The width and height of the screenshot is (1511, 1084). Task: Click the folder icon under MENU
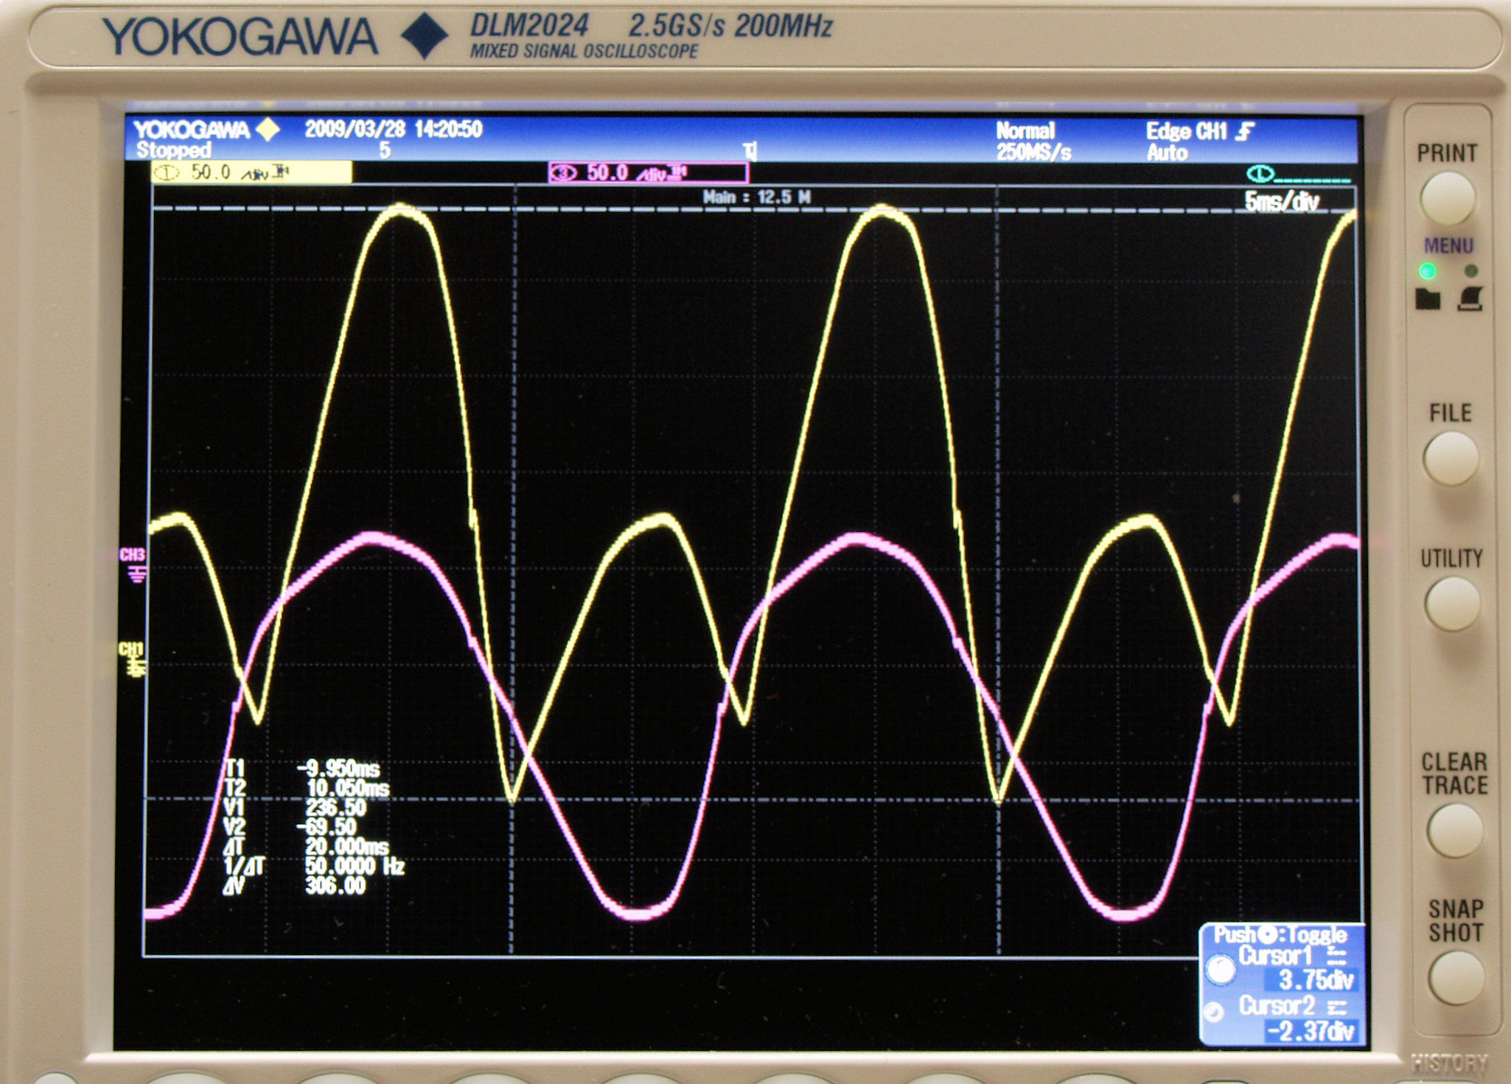[x=1428, y=298]
